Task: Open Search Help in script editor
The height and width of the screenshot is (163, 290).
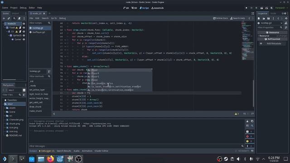Action: (237, 18)
